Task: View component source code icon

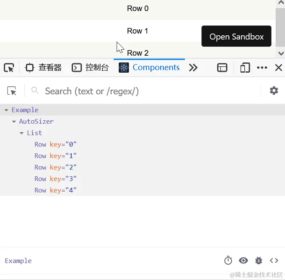Action: tap(274, 260)
